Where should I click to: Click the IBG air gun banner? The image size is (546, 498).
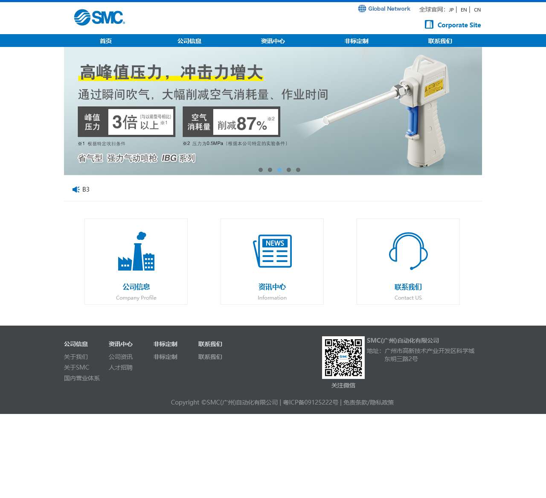tap(273, 111)
